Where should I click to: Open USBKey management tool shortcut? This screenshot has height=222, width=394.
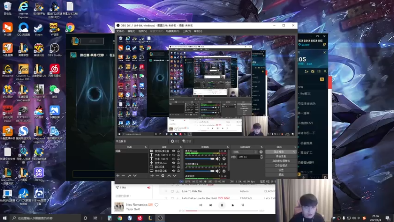39,197
